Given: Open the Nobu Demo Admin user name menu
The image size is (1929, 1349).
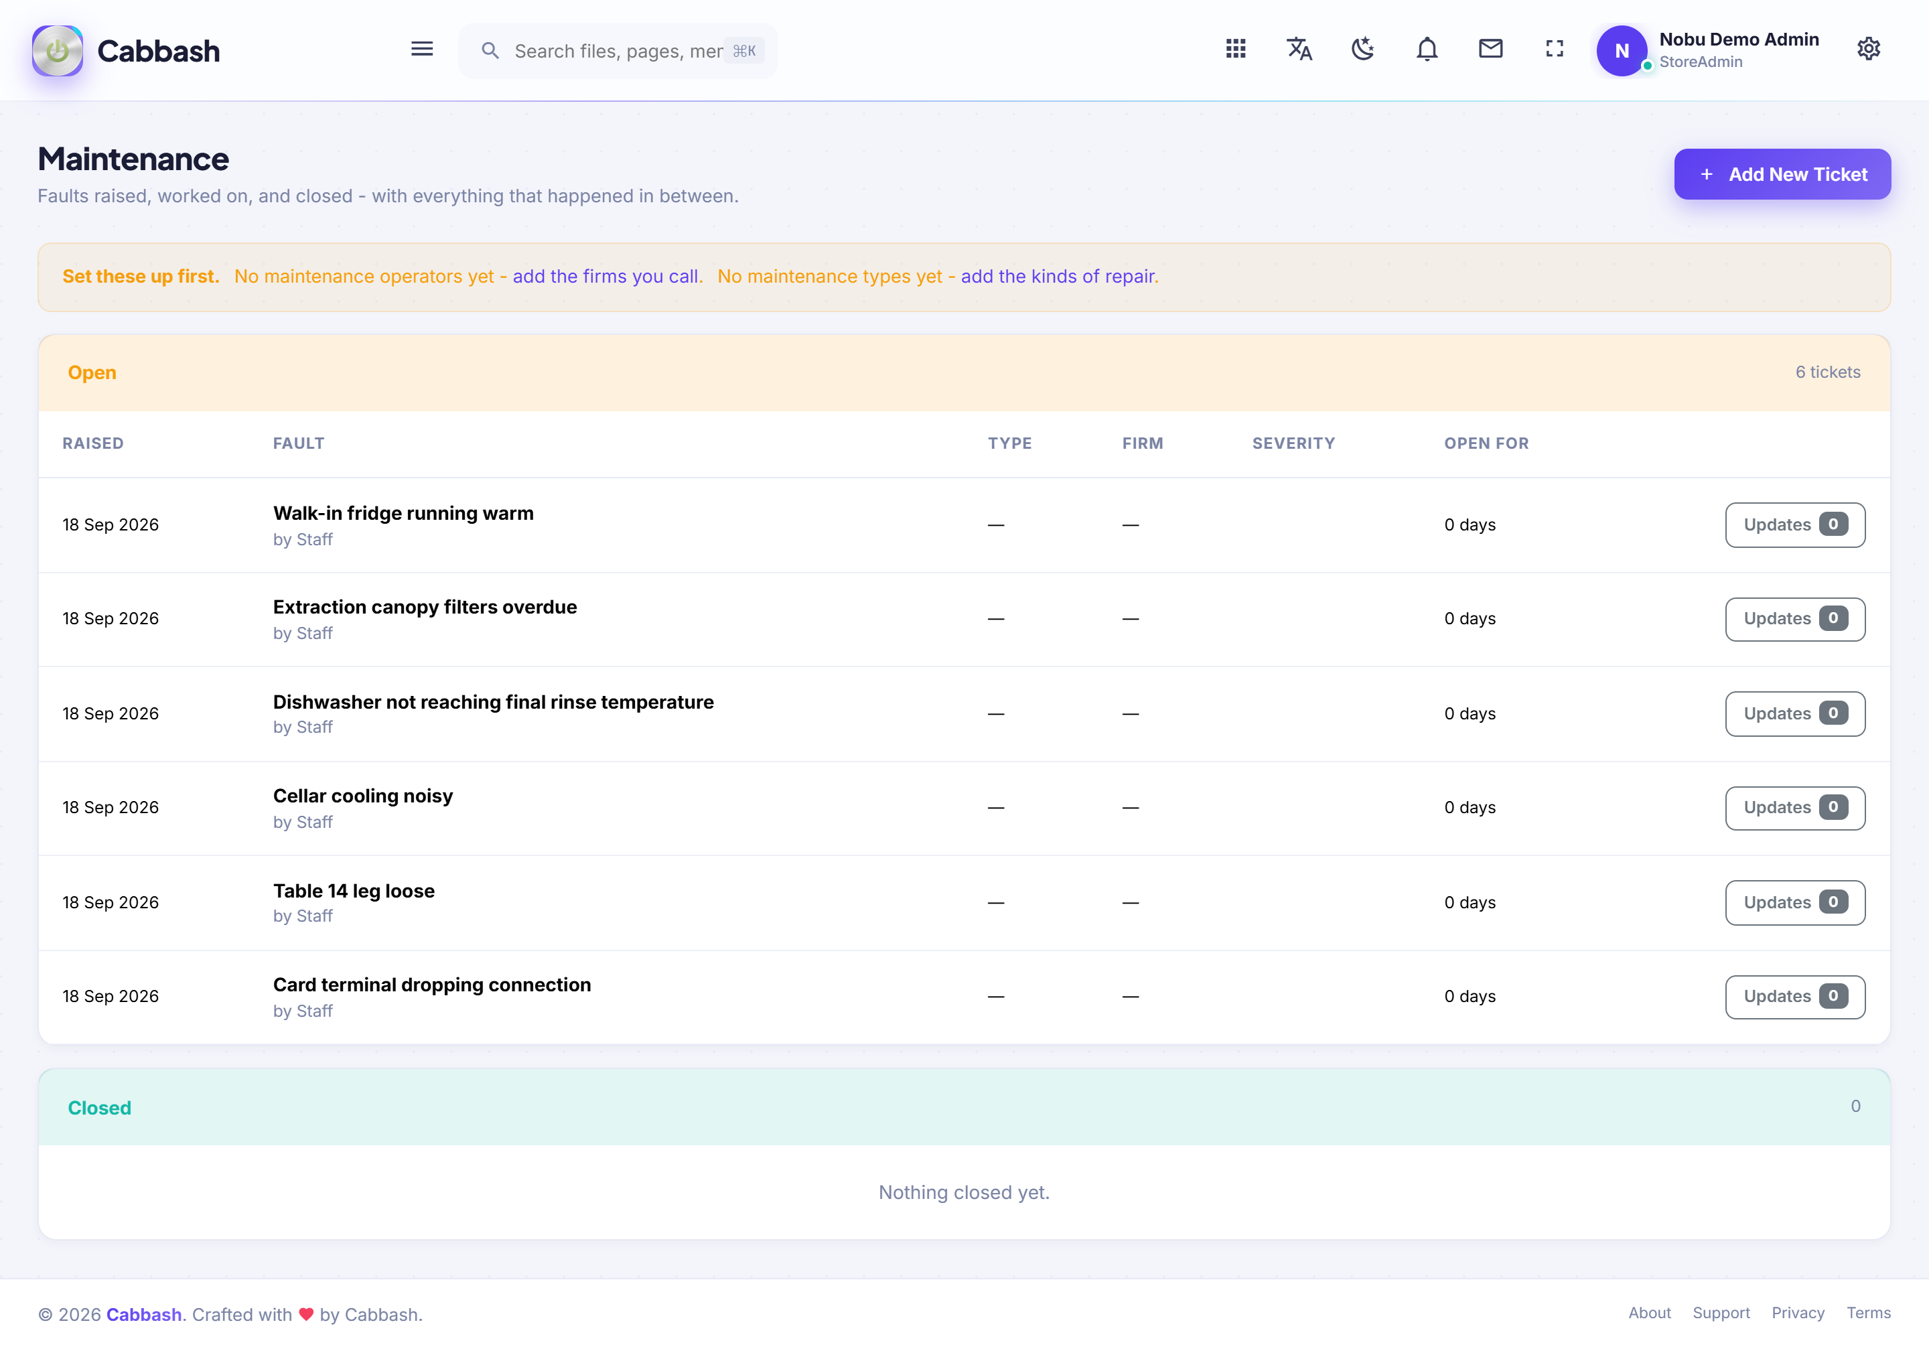Looking at the screenshot, I should 1738,40.
